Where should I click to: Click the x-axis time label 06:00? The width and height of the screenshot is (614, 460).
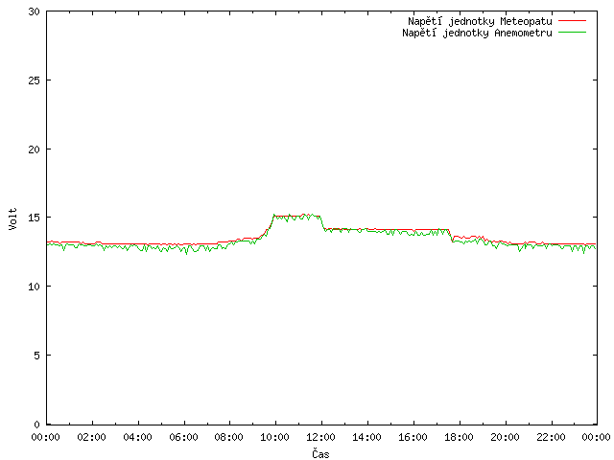(183, 437)
